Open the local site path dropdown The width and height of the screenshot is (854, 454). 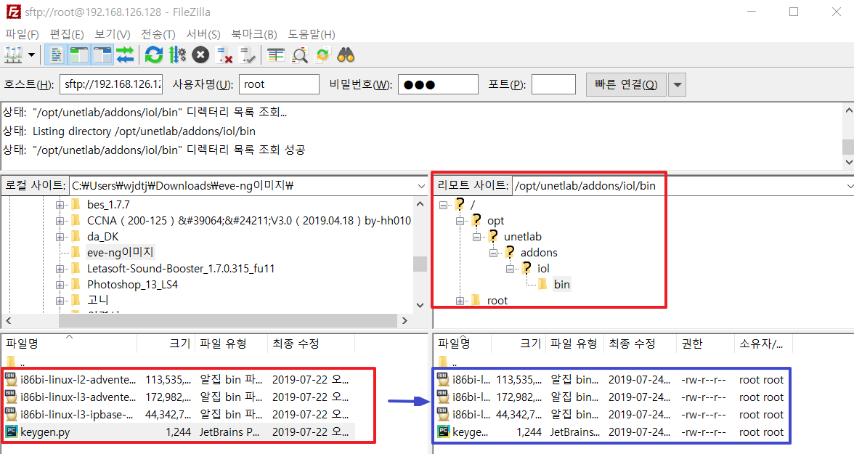pos(421,186)
